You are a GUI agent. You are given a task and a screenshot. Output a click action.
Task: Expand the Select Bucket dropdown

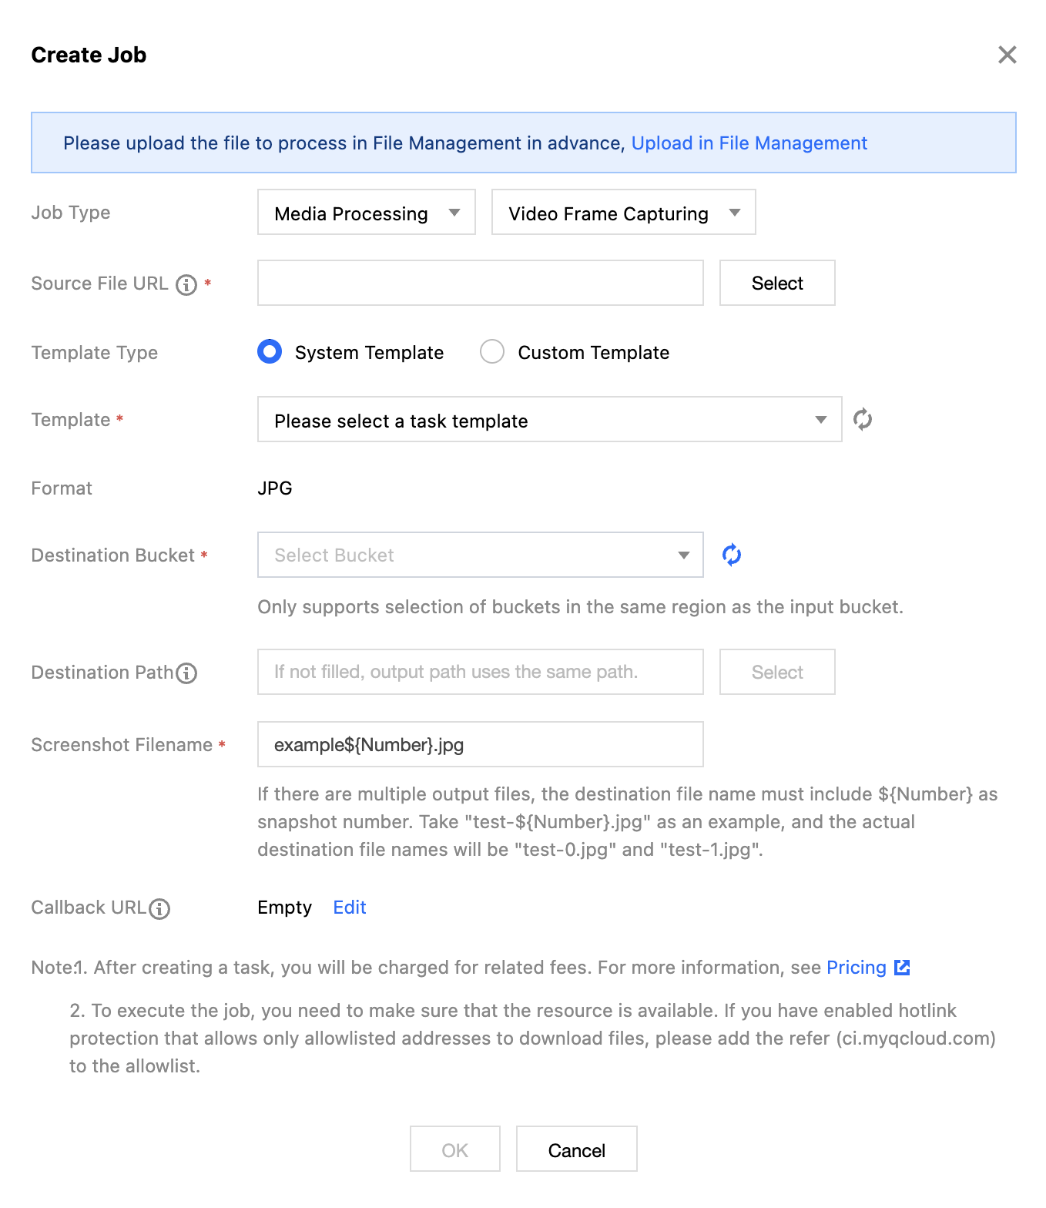click(480, 555)
